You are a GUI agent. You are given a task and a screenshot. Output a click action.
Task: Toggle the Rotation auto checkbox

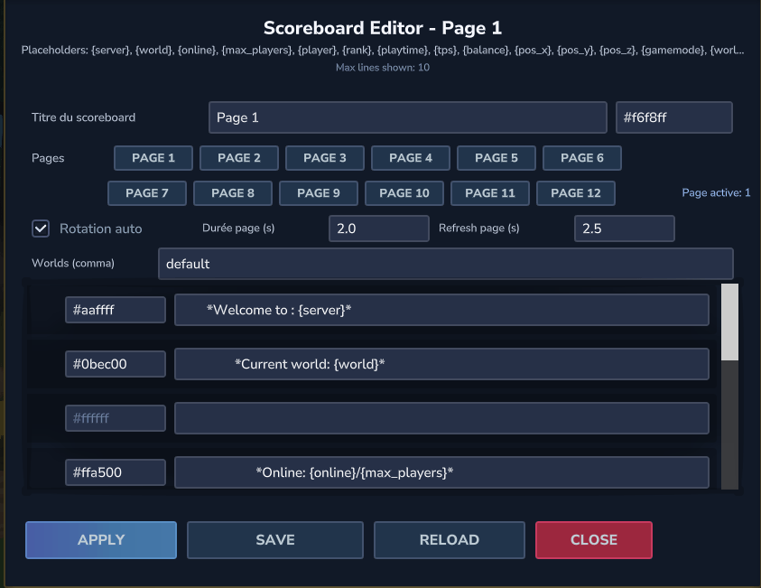pyautogui.click(x=41, y=229)
